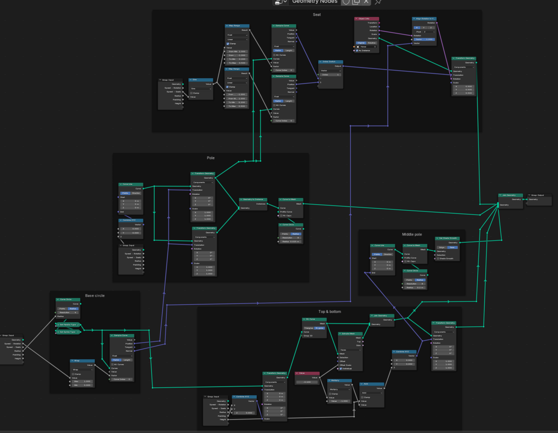Select Relative in Object Info node

(372, 43)
